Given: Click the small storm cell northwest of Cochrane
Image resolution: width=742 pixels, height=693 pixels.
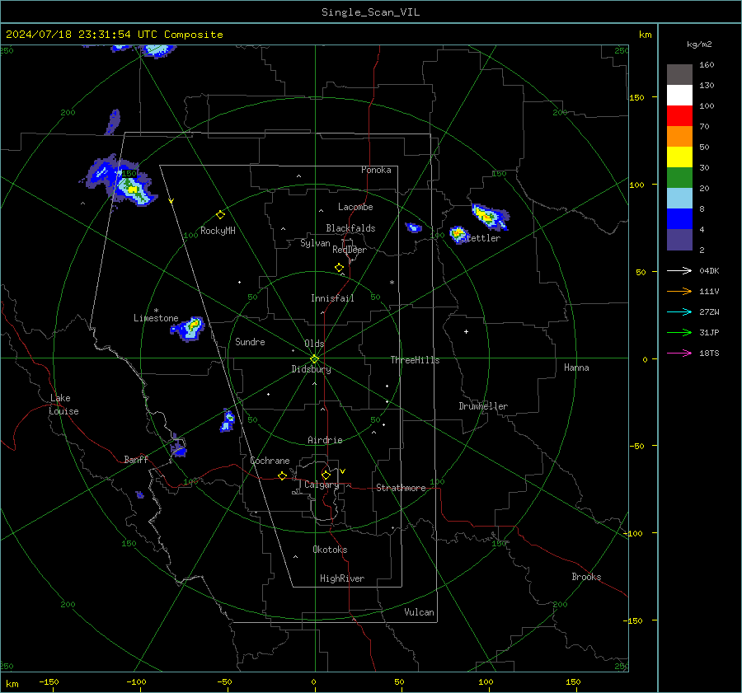Looking at the screenshot, I should click(228, 420).
